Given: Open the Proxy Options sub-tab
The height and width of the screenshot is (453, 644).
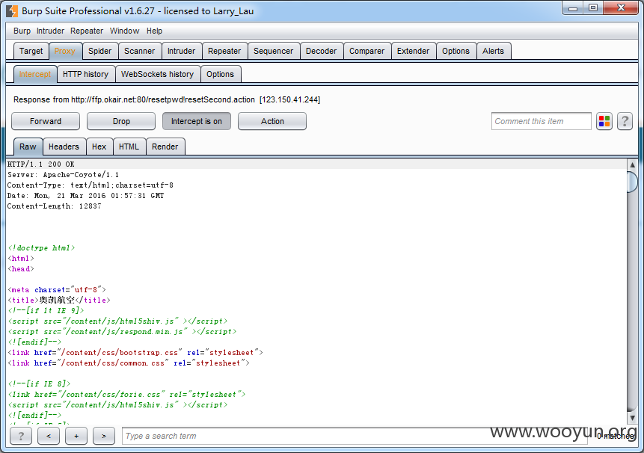Looking at the screenshot, I should pos(220,74).
